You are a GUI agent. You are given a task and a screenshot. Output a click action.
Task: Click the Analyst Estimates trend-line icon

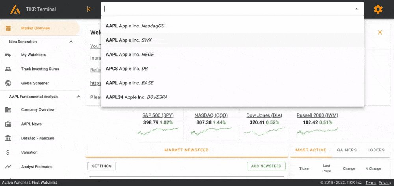click(x=8, y=166)
